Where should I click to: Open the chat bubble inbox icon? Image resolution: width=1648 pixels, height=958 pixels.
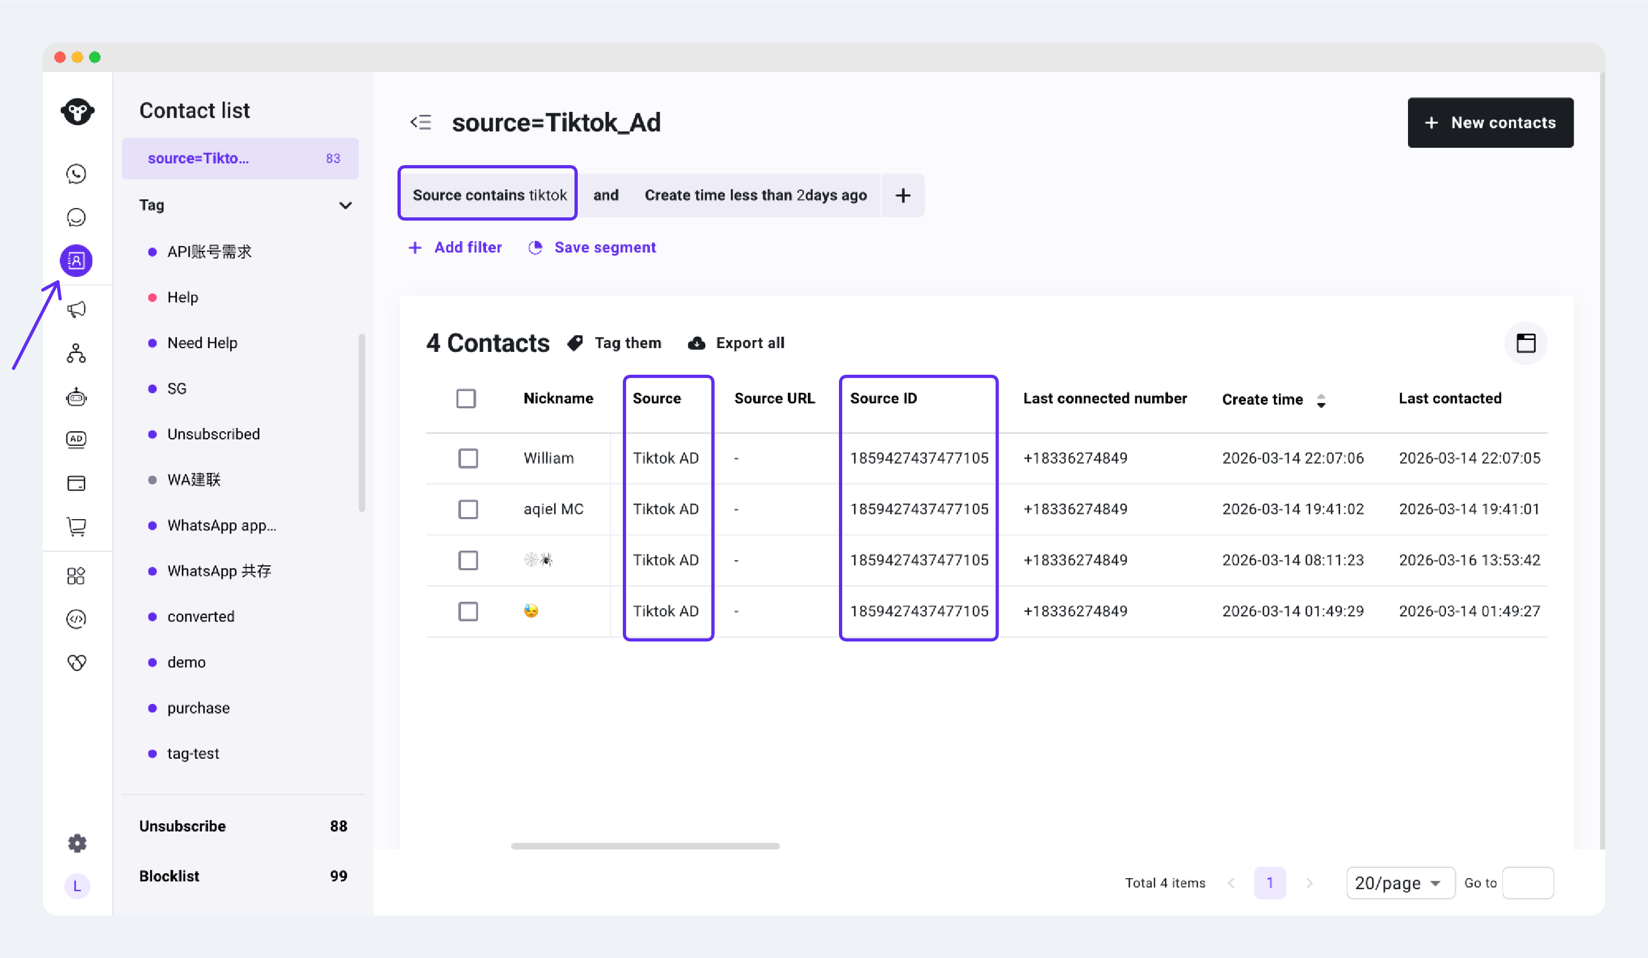coord(77,217)
